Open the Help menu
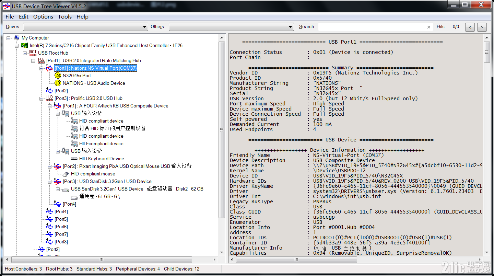 click(82, 16)
